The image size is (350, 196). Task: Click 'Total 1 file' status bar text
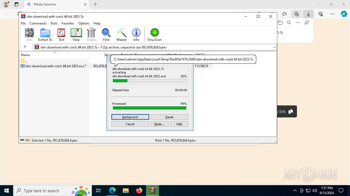click(x=175, y=140)
